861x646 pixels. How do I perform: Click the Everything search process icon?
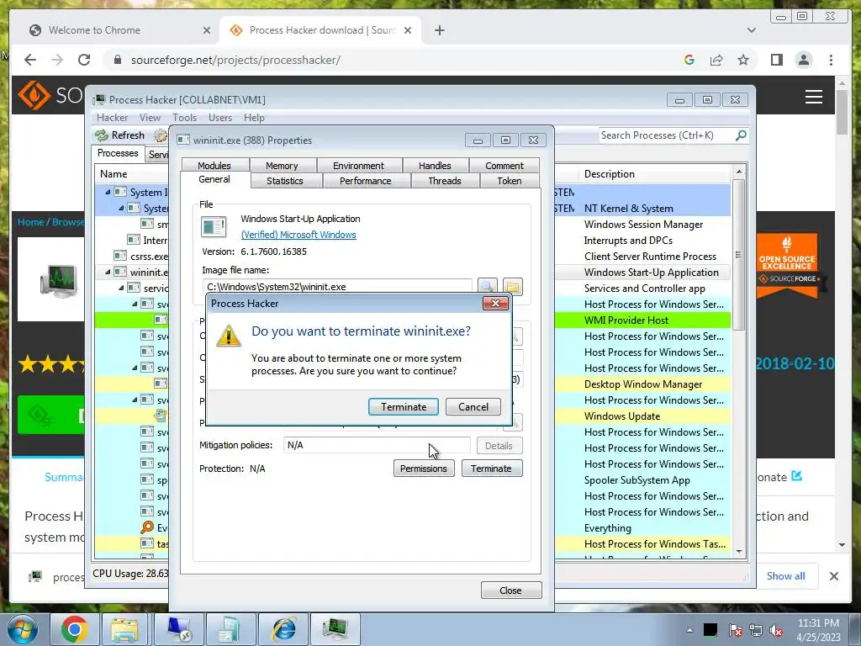pos(147,528)
